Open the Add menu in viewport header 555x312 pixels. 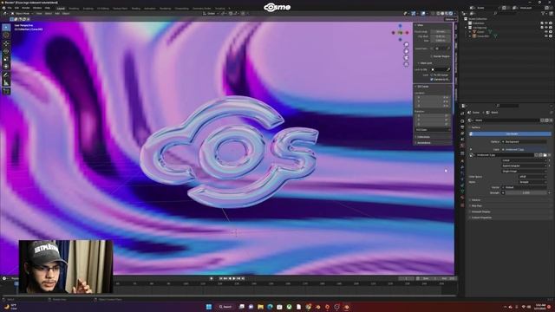[x=57, y=14]
